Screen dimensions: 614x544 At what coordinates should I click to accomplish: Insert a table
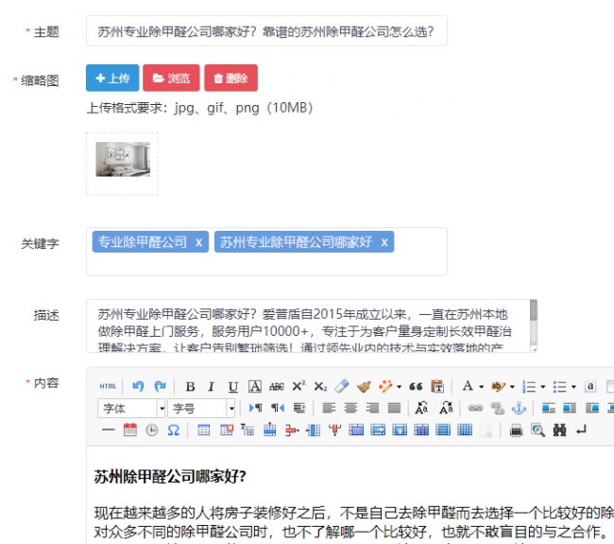(x=204, y=430)
